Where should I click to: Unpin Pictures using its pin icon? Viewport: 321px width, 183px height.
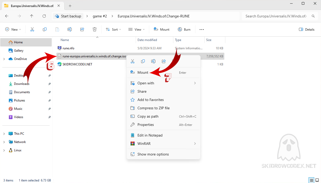(49, 100)
